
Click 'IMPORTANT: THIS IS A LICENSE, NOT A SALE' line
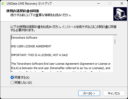pos(40,55)
